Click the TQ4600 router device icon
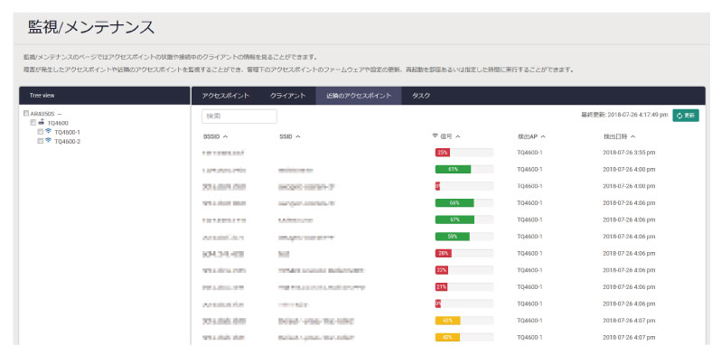 tap(41, 122)
